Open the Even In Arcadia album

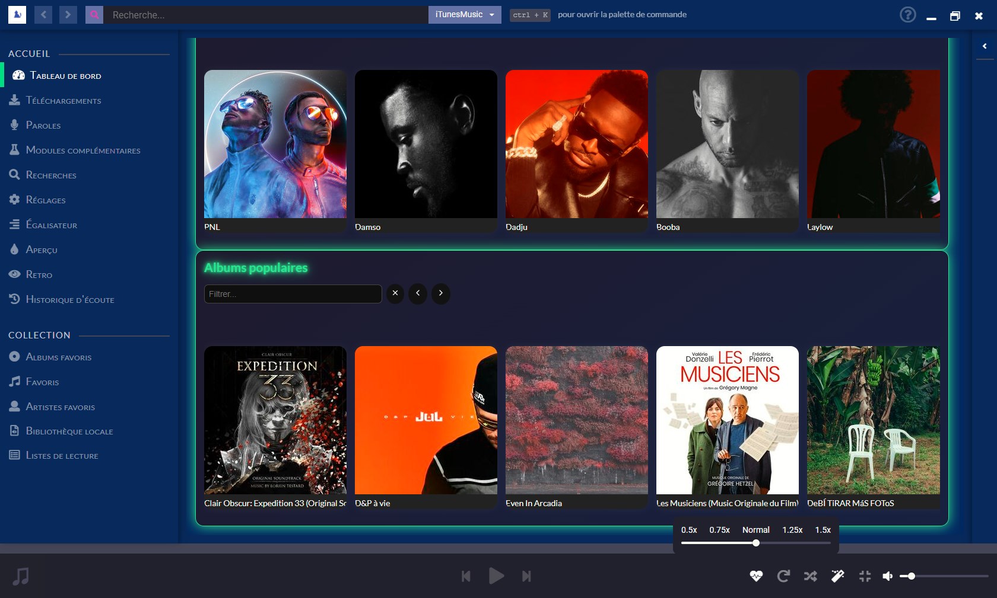coord(577,427)
